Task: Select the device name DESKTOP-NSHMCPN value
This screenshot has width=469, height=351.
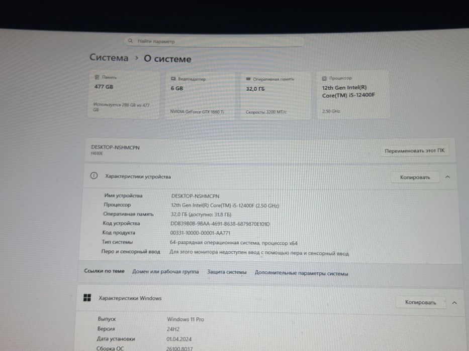Action: (195, 196)
